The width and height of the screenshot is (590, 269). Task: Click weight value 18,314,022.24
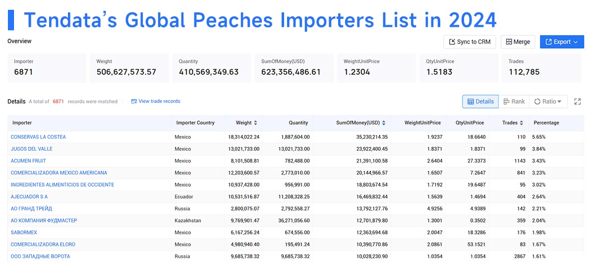pyautogui.click(x=244, y=137)
